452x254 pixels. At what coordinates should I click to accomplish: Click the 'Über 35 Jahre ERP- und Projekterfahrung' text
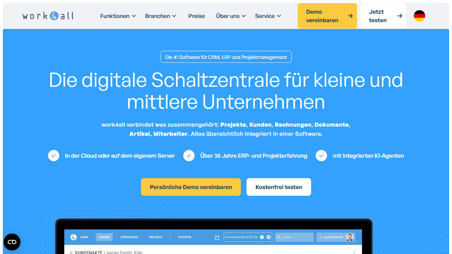click(254, 156)
